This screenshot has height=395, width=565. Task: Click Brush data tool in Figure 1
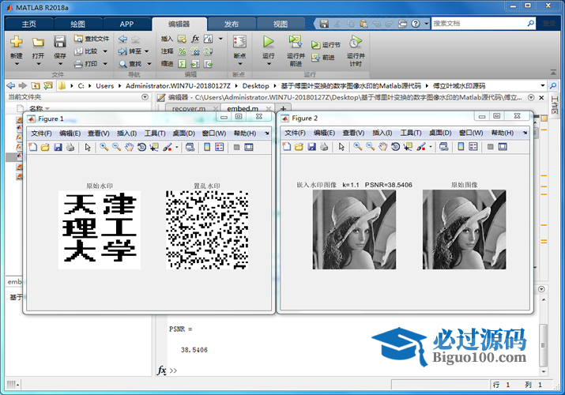(168, 147)
